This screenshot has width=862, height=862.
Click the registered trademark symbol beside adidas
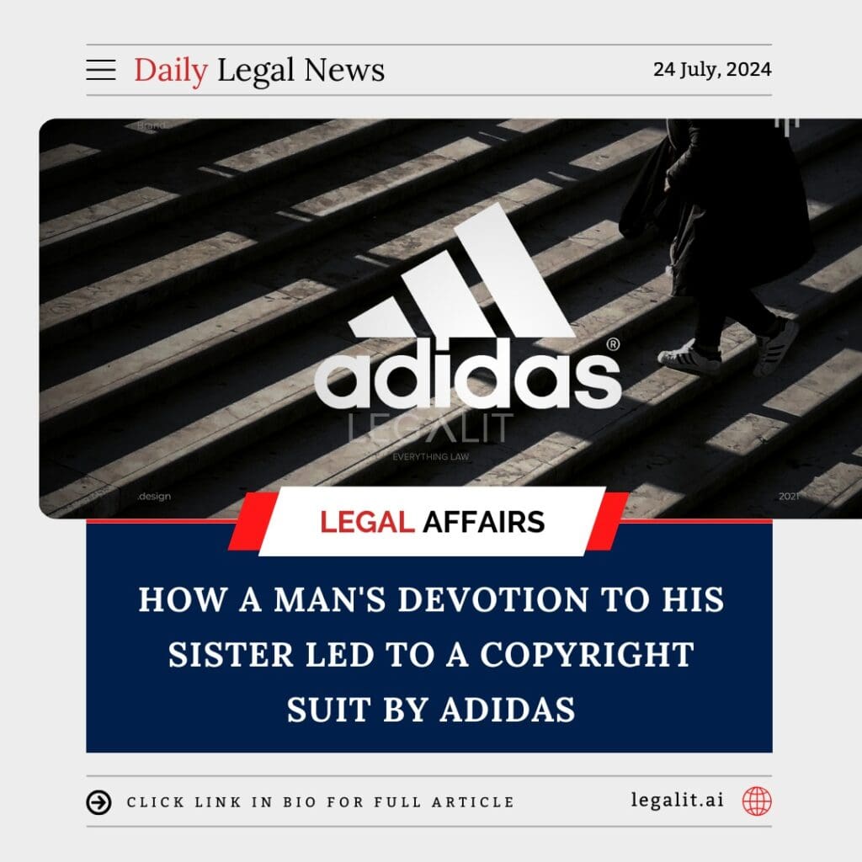tap(613, 344)
